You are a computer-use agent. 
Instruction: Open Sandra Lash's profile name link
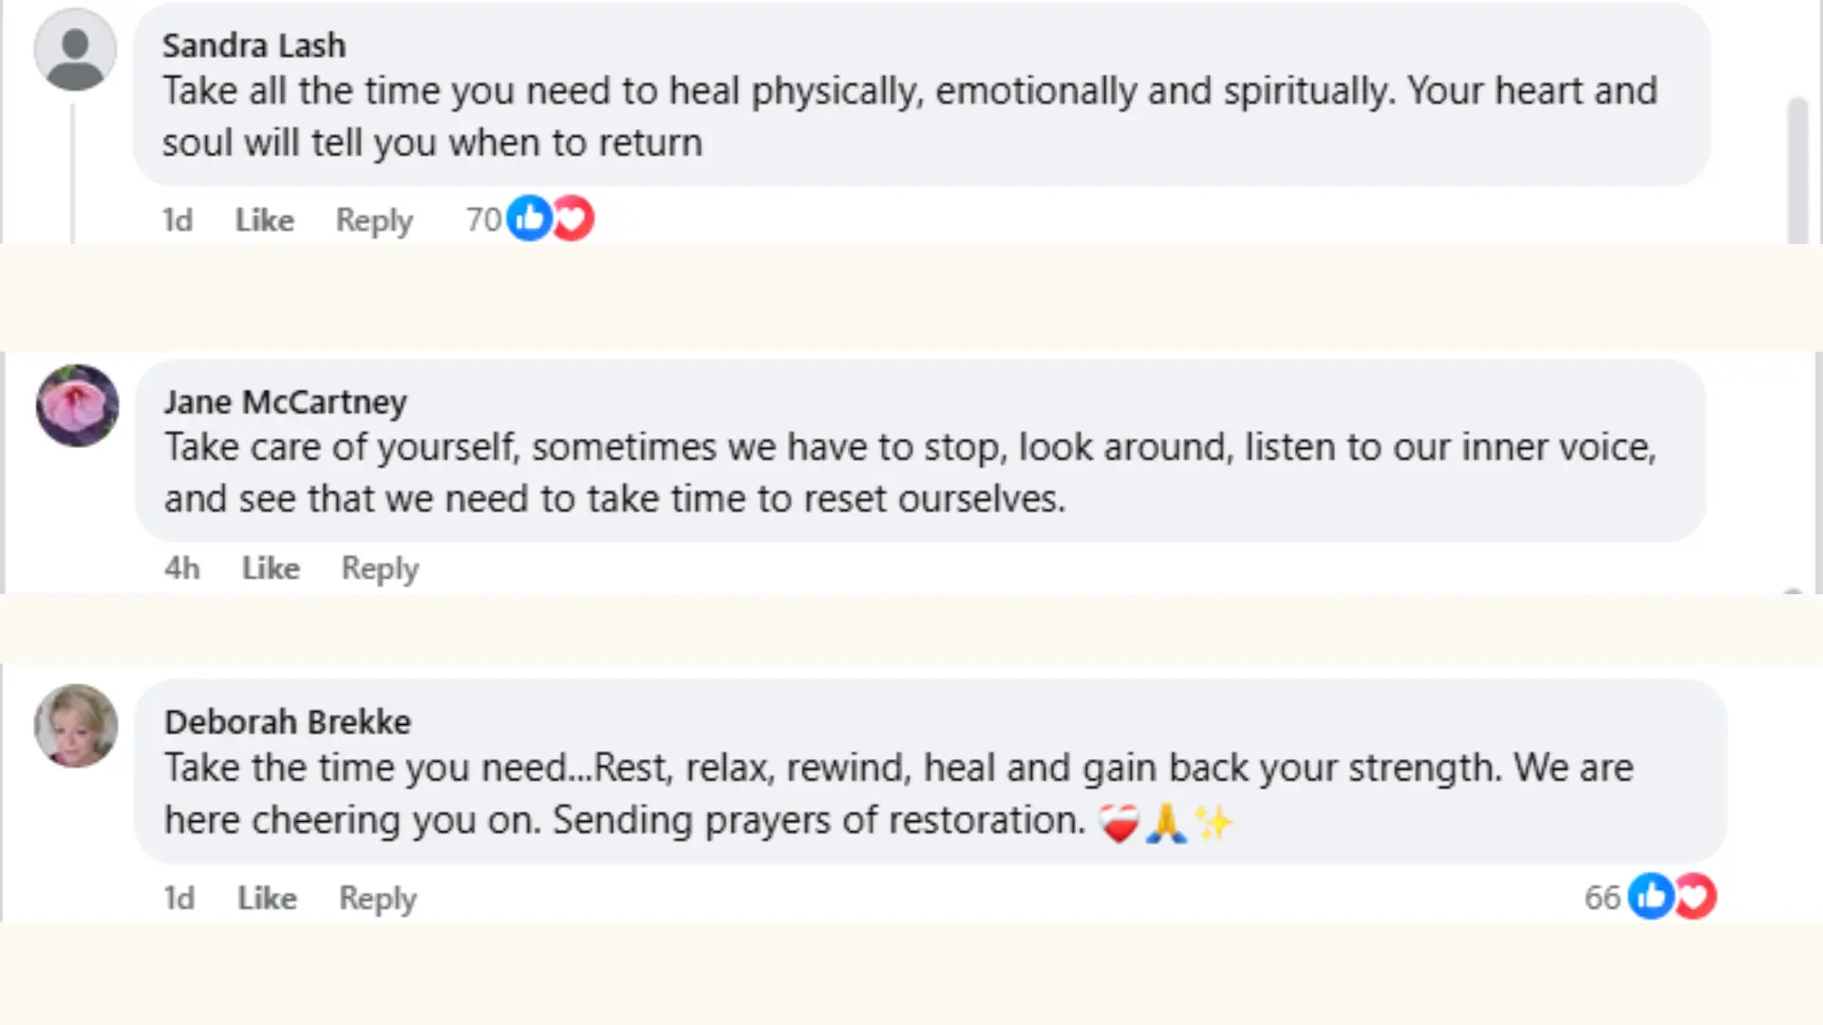pyautogui.click(x=254, y=45)
